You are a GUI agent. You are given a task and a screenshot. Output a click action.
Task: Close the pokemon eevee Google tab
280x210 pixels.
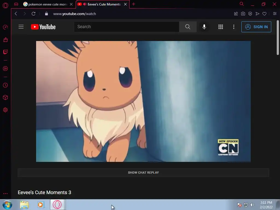pos(71,4)
